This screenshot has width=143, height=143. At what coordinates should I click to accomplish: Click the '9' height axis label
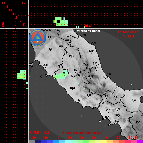click(x=17, y=17)
